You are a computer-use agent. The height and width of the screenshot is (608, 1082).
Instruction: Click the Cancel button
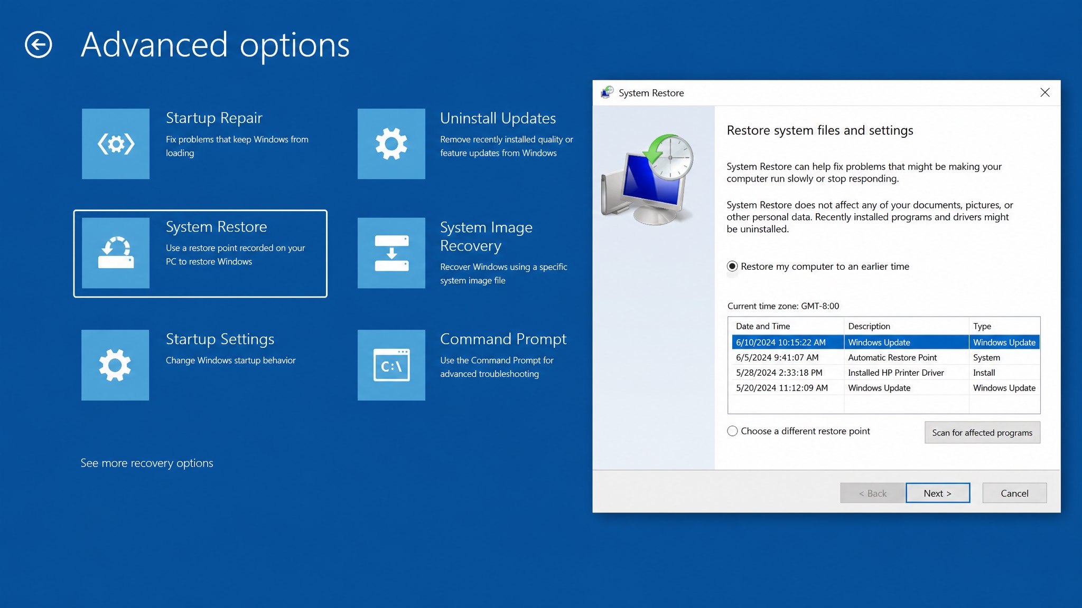click(x=1014, y=493)
